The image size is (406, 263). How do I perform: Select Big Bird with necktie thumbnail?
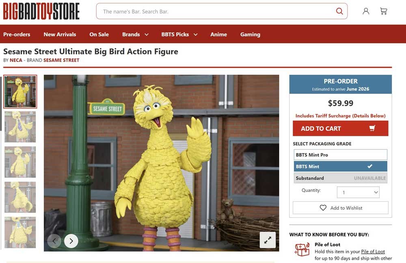(20, 127)
